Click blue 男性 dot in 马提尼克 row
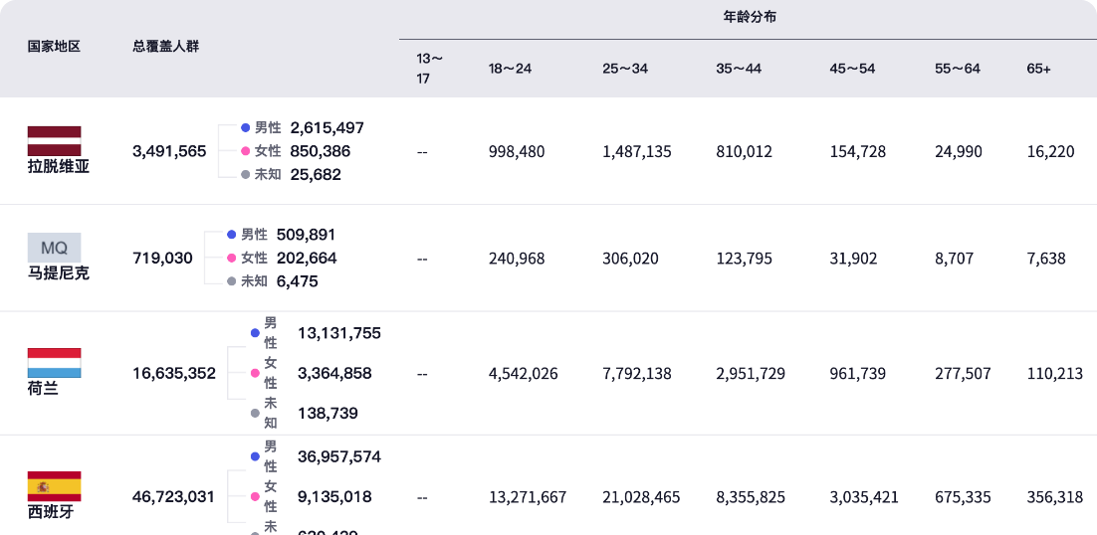Image resolution: width=1097 pixels, height=535 pixels. click(232, 235)
